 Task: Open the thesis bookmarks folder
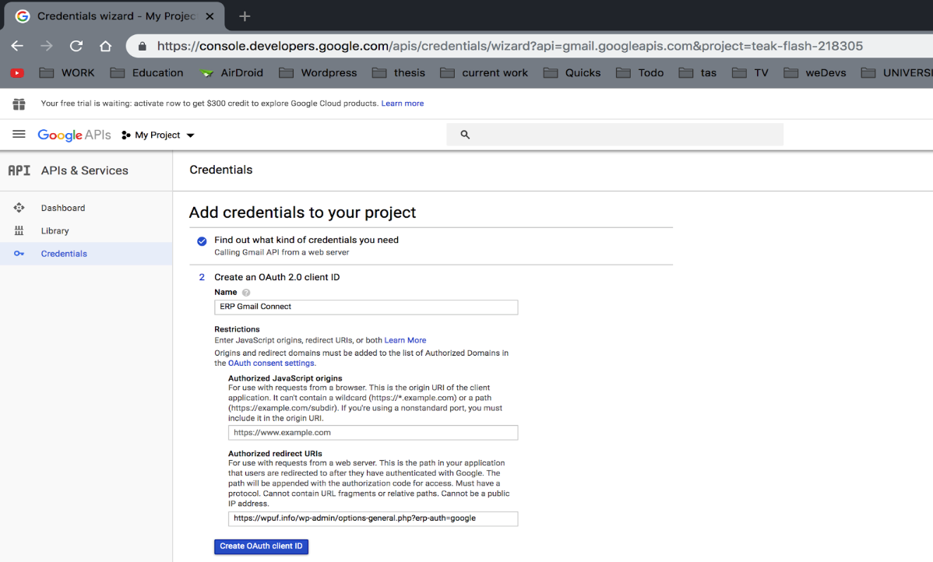pos(399,72)
